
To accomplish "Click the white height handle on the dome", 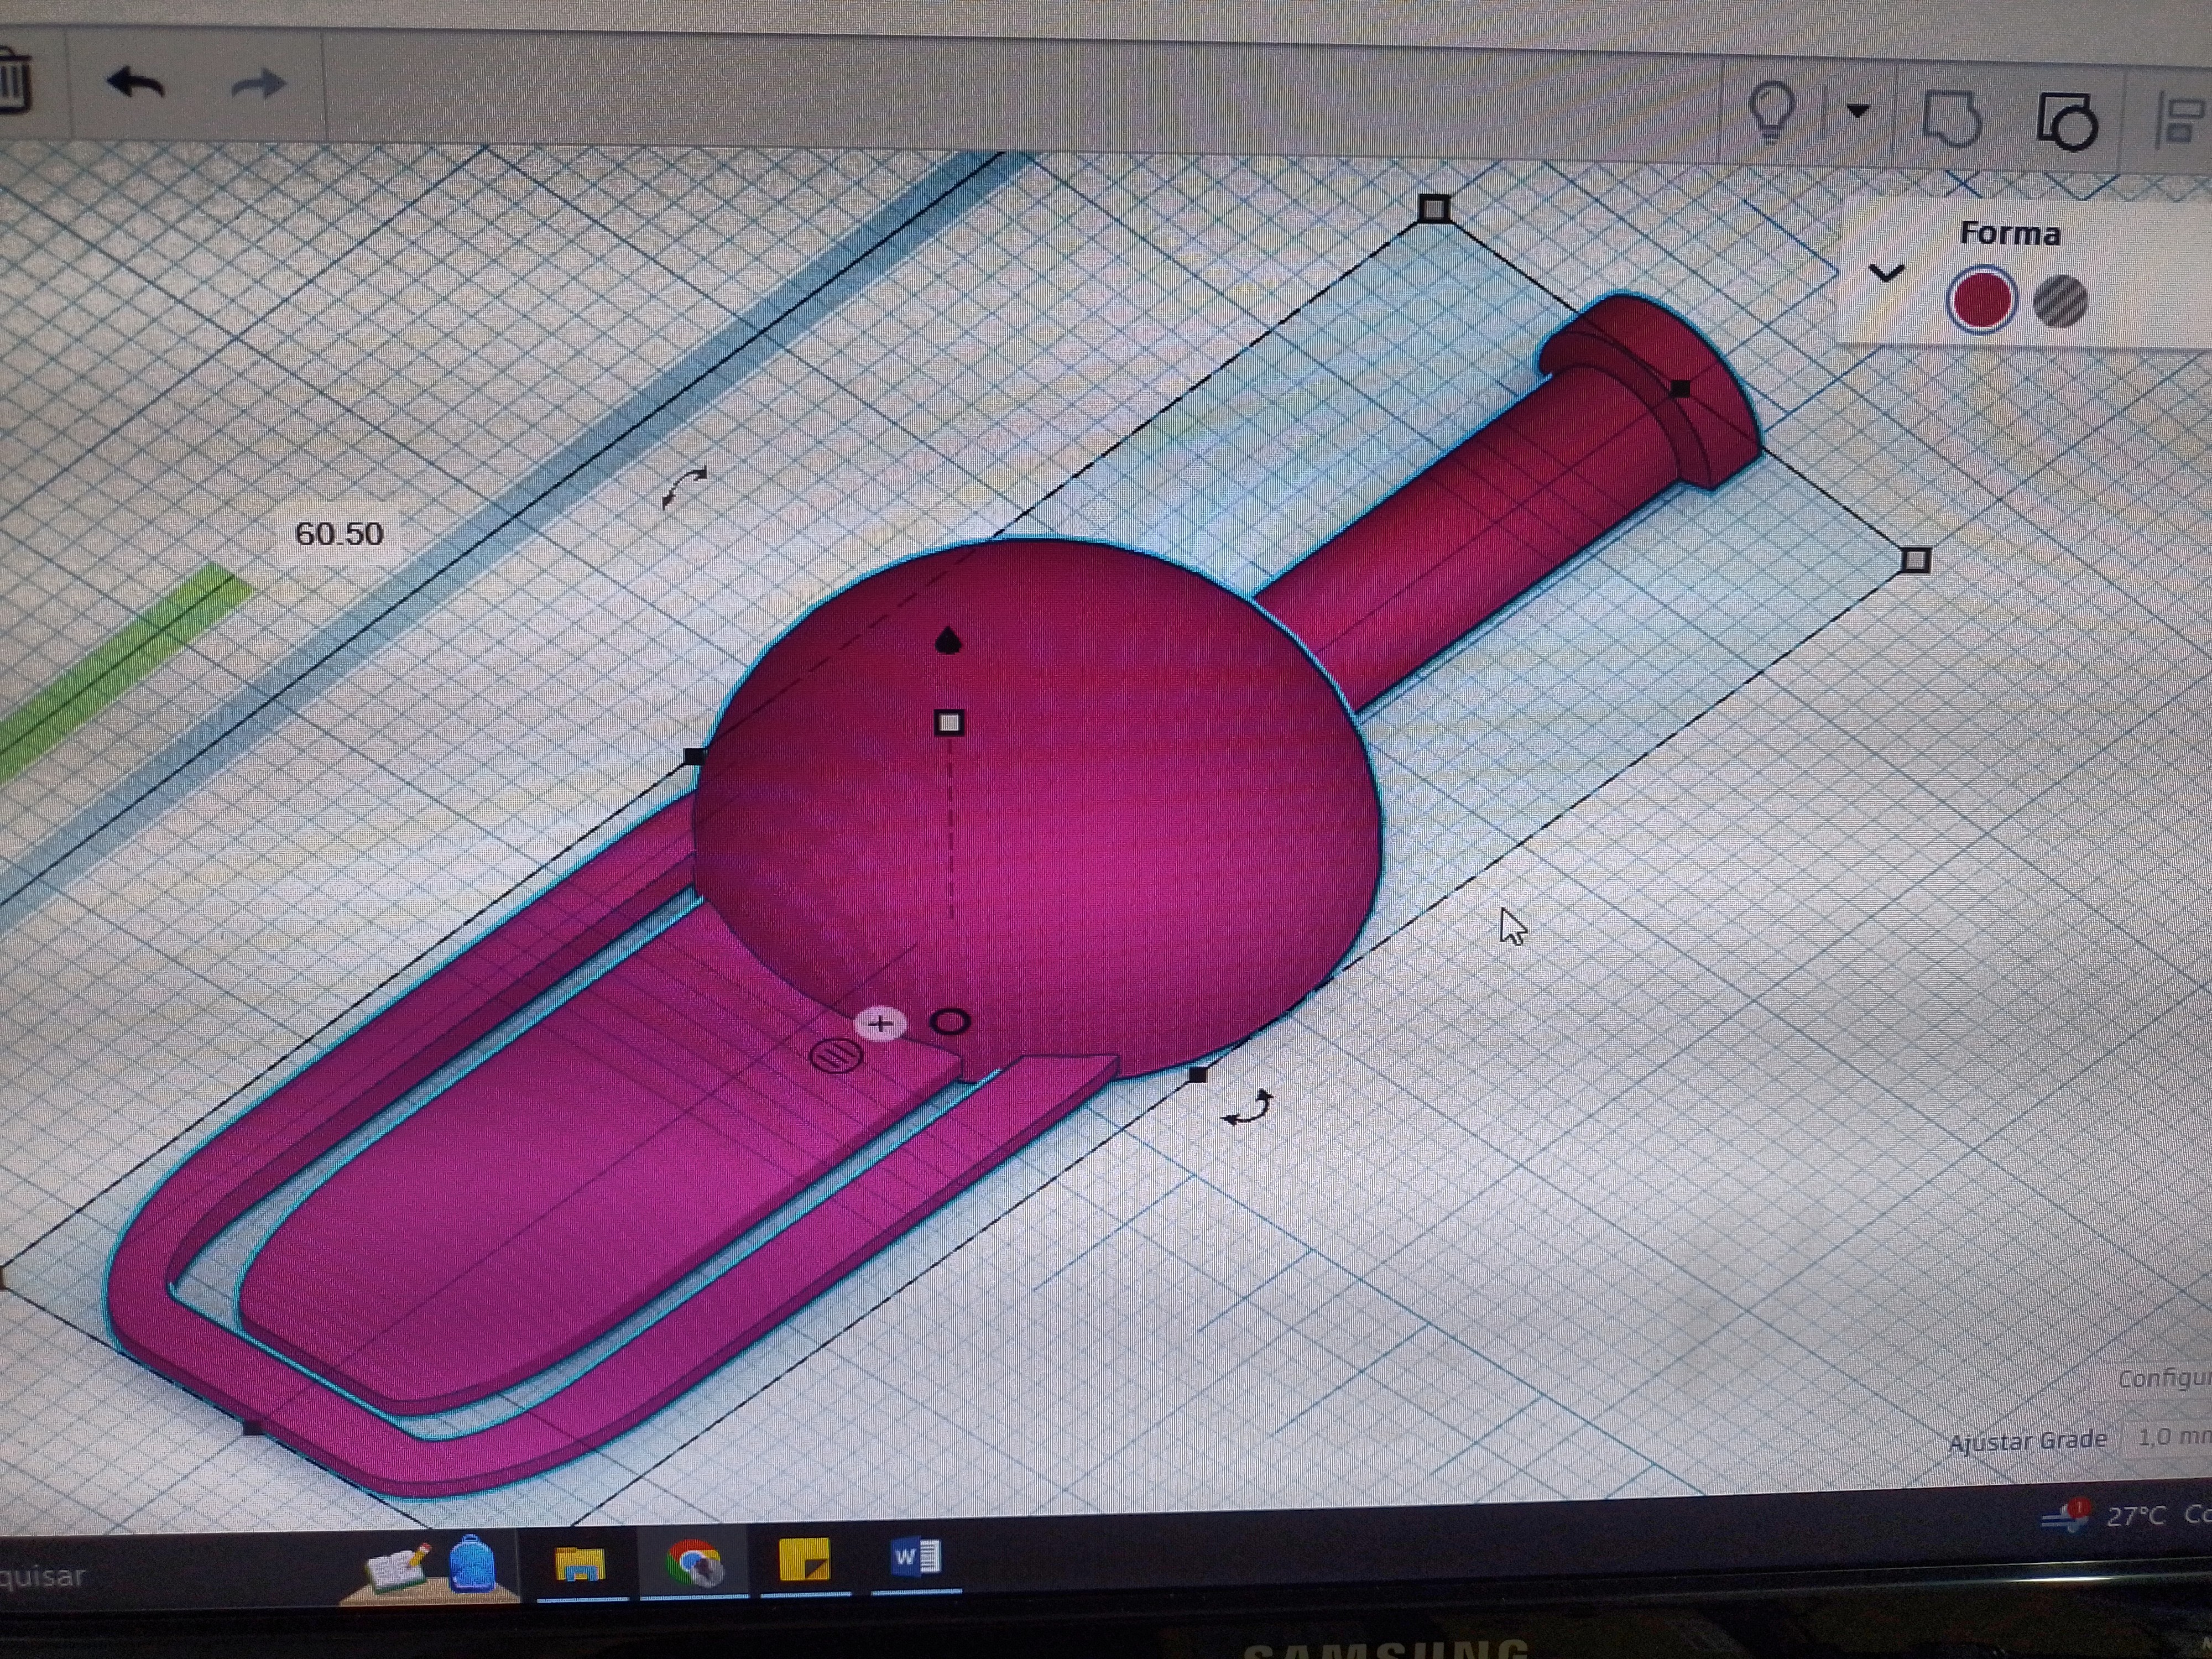I will [949, 722].
